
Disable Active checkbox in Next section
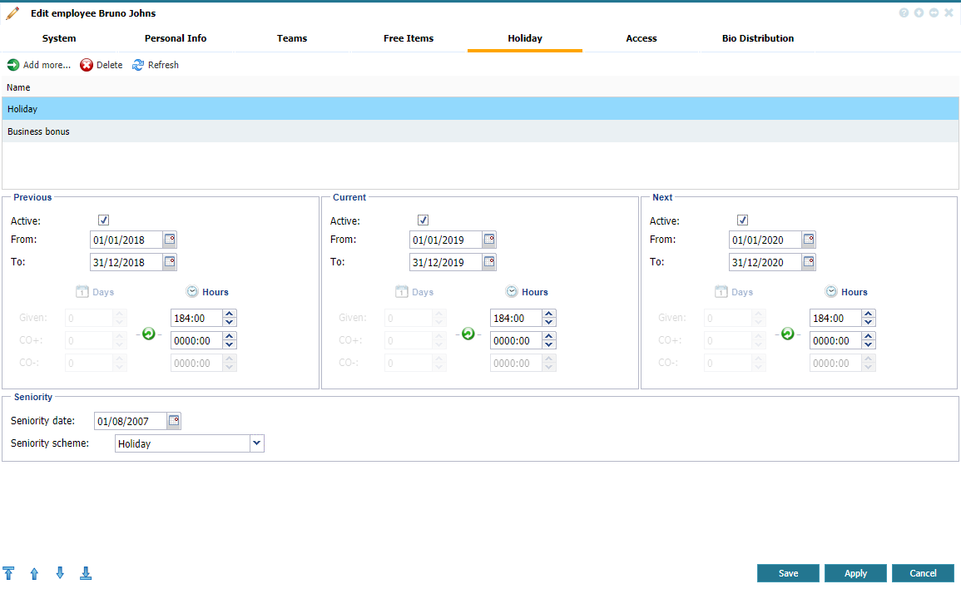(743, 220)
